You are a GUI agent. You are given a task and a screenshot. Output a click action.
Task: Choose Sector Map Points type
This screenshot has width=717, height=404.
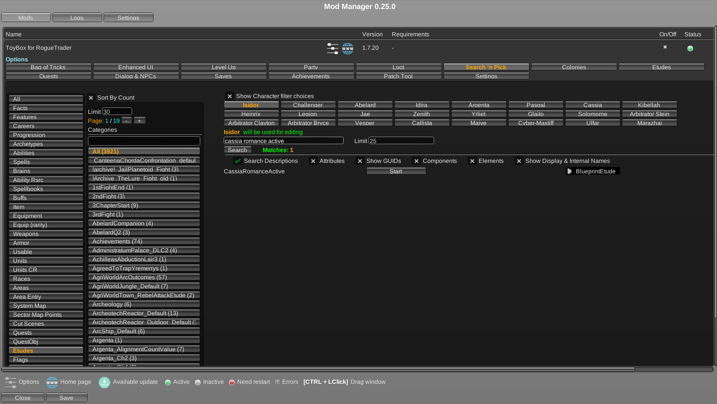pyautogui.click(x=46, y=315)
